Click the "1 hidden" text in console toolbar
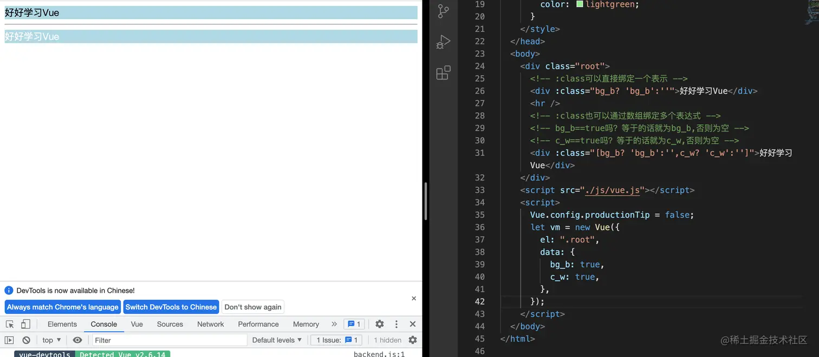The width and height of the screenshot is (819, 357). pos(388,340)
